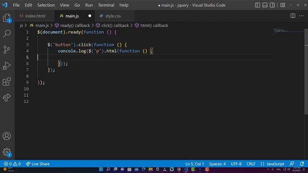Open errors and warnings in status bar

[x=12, y=164]
